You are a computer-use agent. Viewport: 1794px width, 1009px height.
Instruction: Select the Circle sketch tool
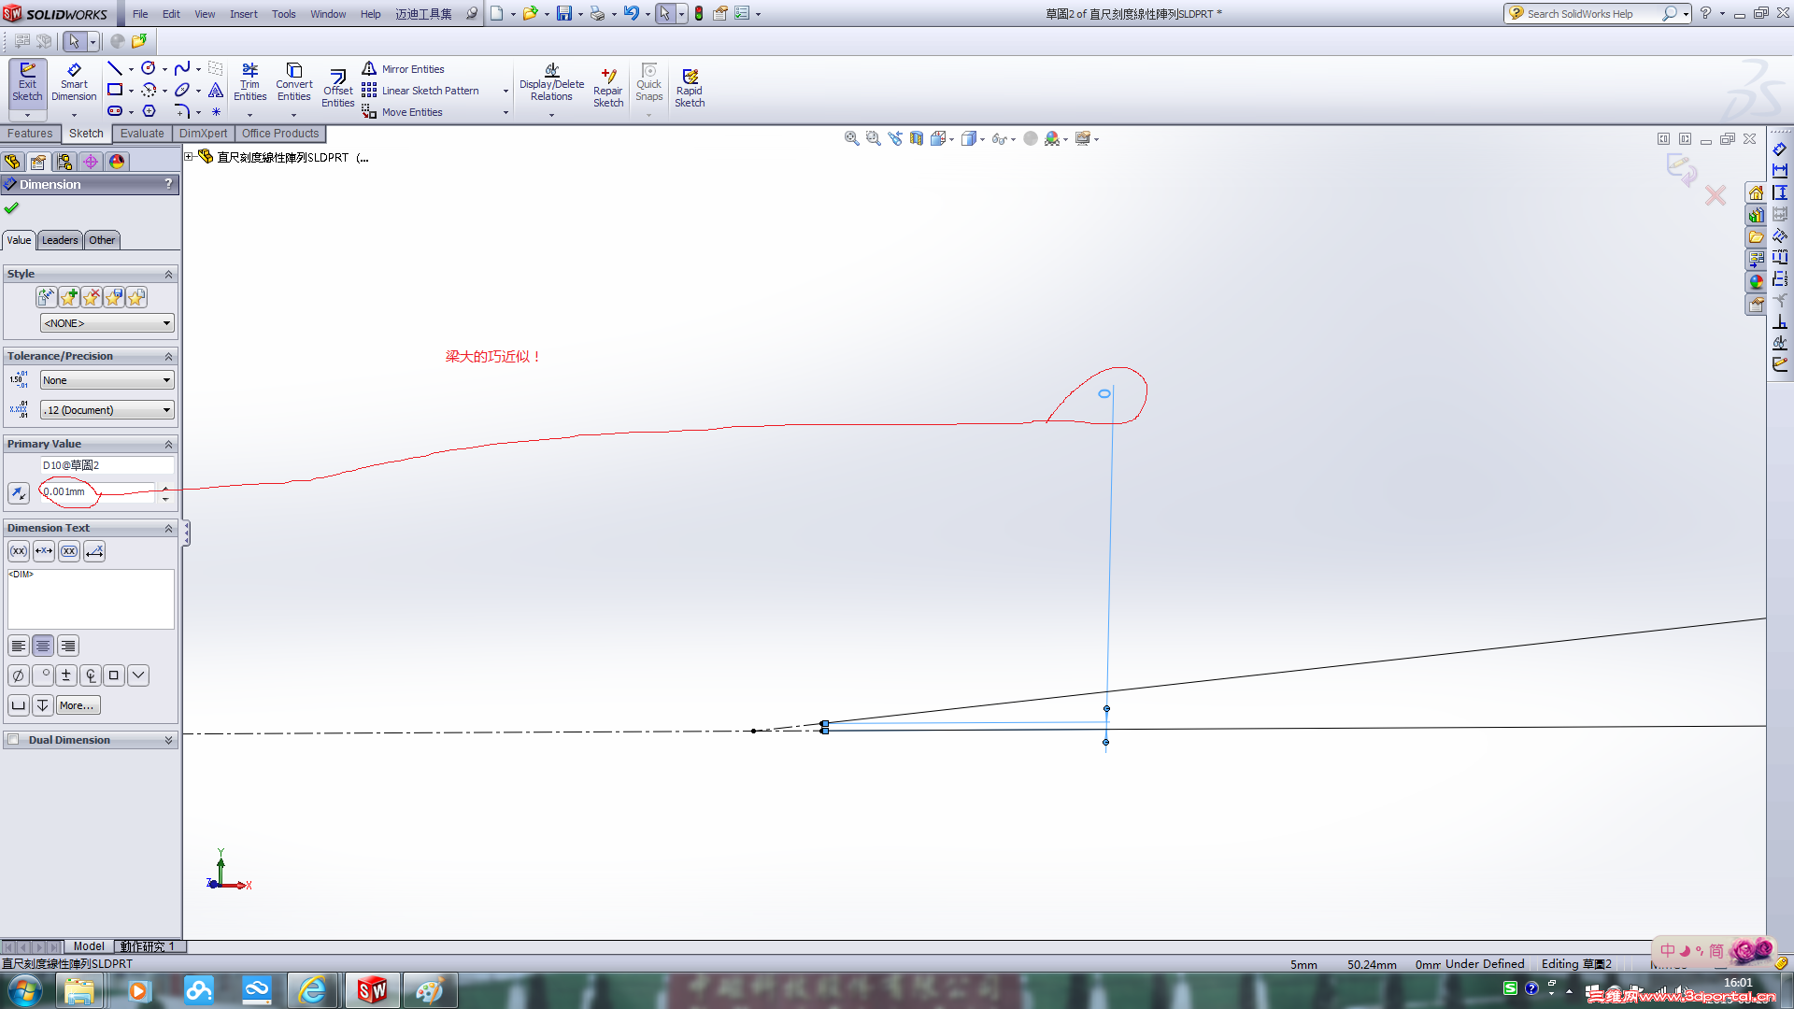[148, 68]
